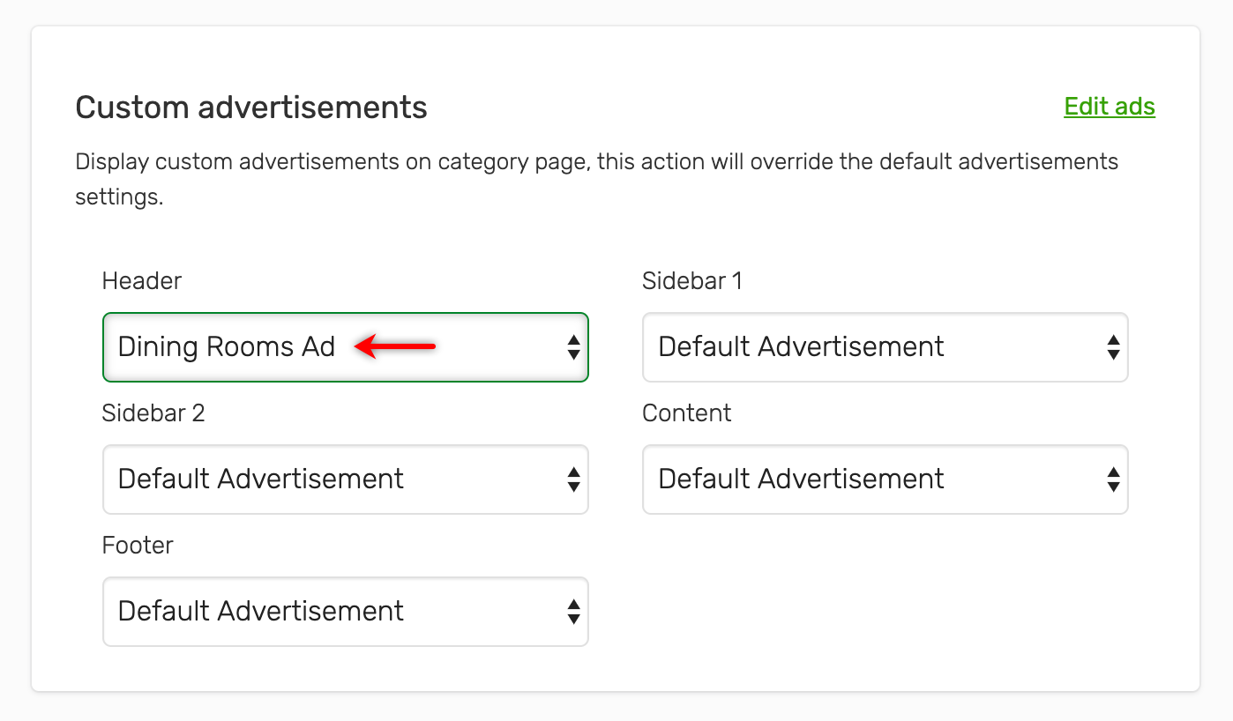1233x721 pixels.
Task: Click the Header field label
Action: [142, 281]
